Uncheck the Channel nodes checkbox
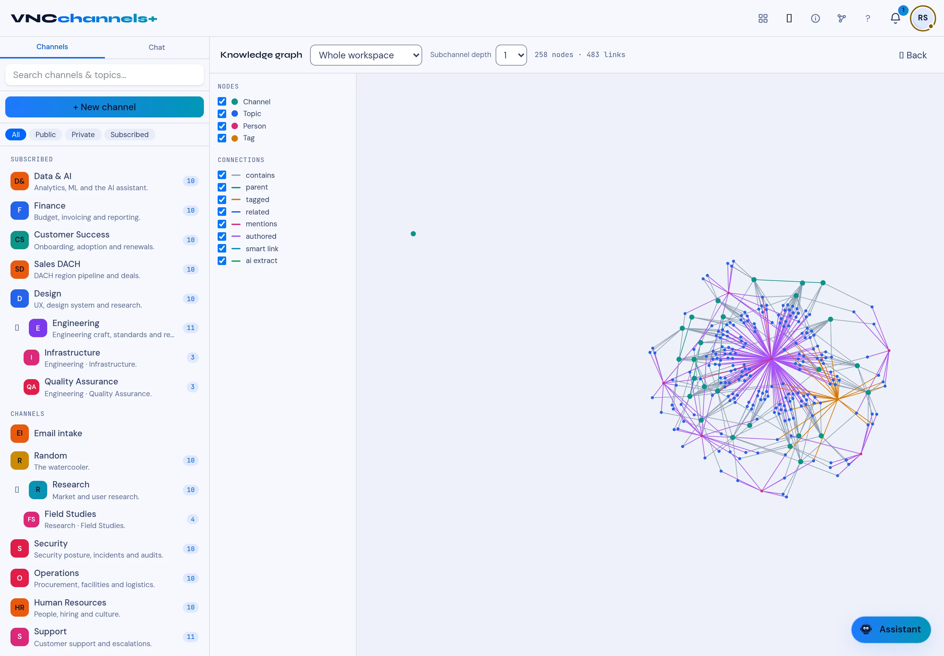Screen dimensions: 944x656 click(222, 102)
